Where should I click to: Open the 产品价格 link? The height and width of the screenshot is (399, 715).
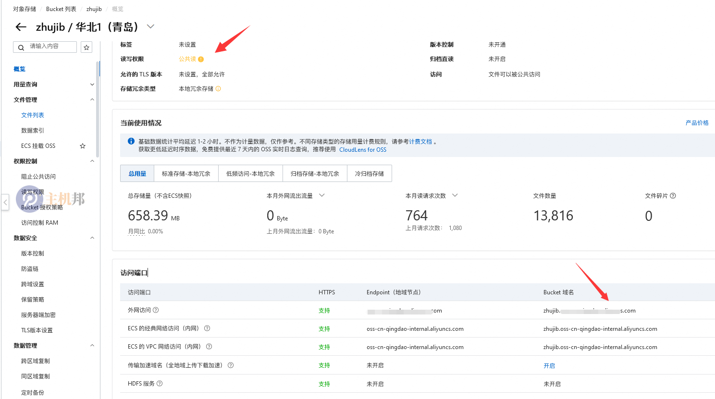(697, 123)
